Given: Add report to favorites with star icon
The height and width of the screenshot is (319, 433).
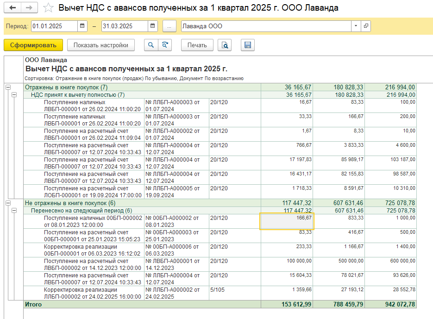Looking at the screenshot, I should (x=48, y=8).
